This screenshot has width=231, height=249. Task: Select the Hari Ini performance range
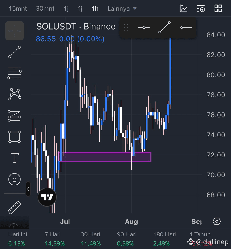click(x=18, y=239)
